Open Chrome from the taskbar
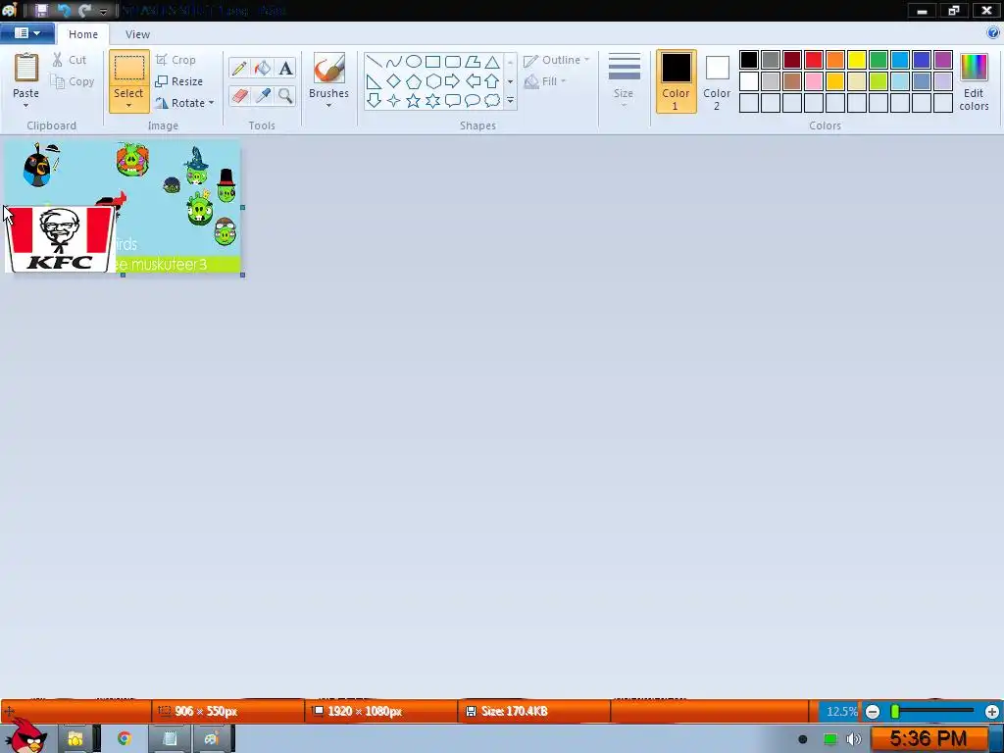 (x=125, y=738)
